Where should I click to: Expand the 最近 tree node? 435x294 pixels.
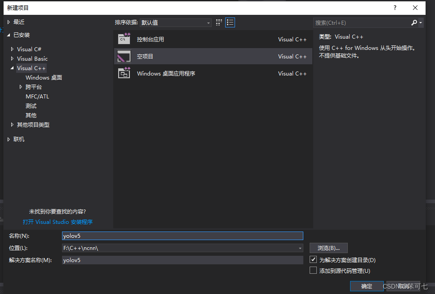[x=9, y=22]
